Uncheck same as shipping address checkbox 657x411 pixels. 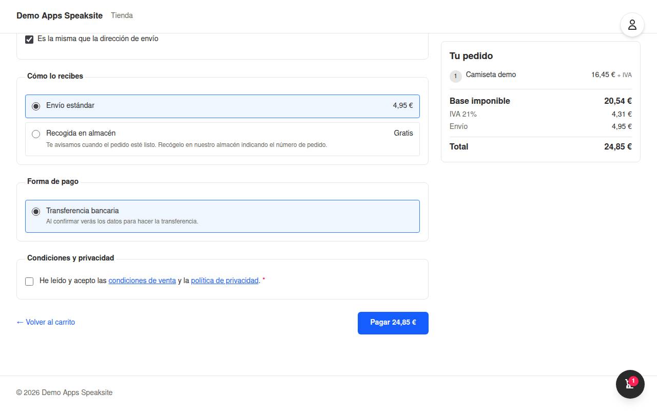pyautogui.click(x=29, y=40)
